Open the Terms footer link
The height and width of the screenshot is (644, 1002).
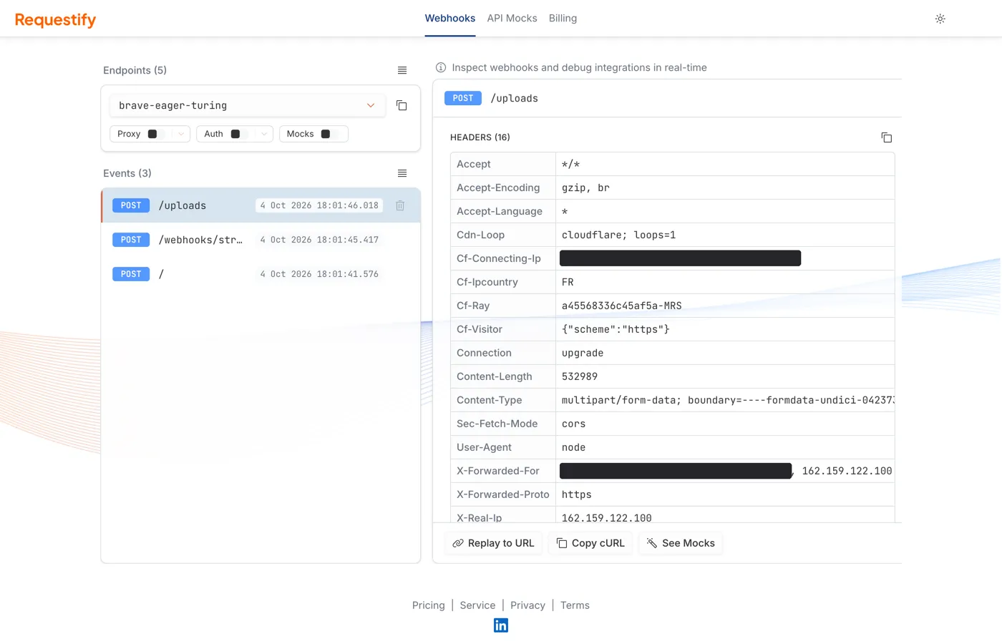point(575,605)
